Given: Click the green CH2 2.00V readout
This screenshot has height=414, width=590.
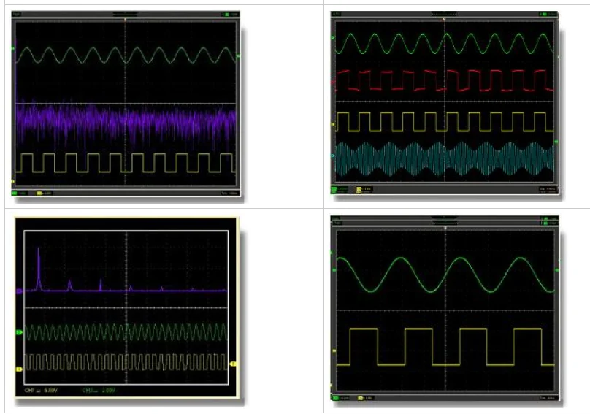Looking at the screenshot, I should pyautogui.click(x=99, y=391).
